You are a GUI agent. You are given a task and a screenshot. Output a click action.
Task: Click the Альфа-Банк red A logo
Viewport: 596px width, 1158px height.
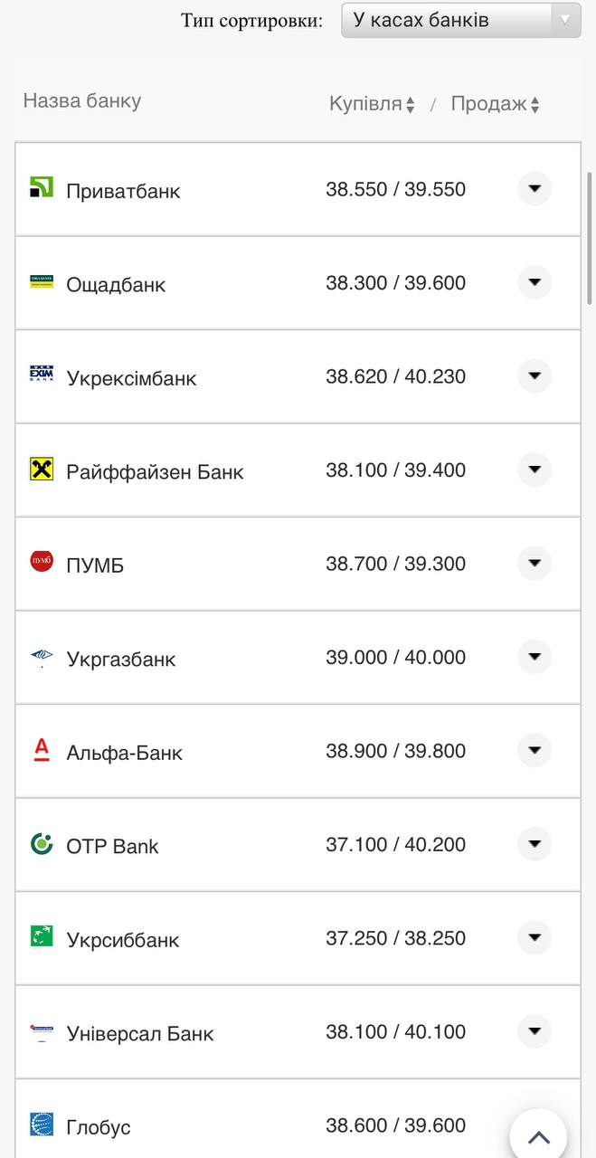(42, 749)
